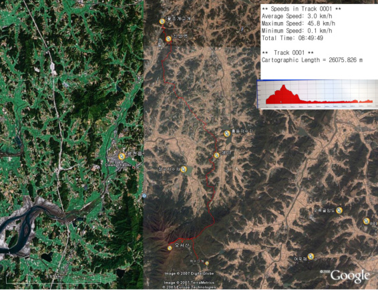Image resolution: width=378 pixels, height=290 pixels.
Task: Click the 신성역 placemark icon along the track
Action: pyautogui.click(x=168, y=39)
